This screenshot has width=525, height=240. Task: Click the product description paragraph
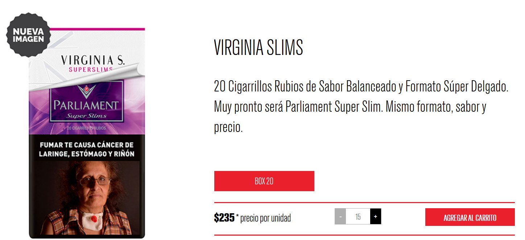[x=361, y=107]
